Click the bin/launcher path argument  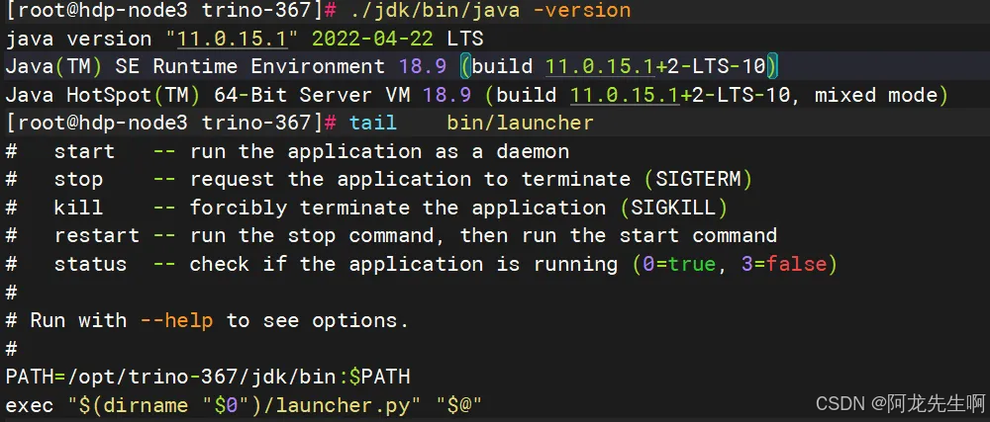point(521,123)
